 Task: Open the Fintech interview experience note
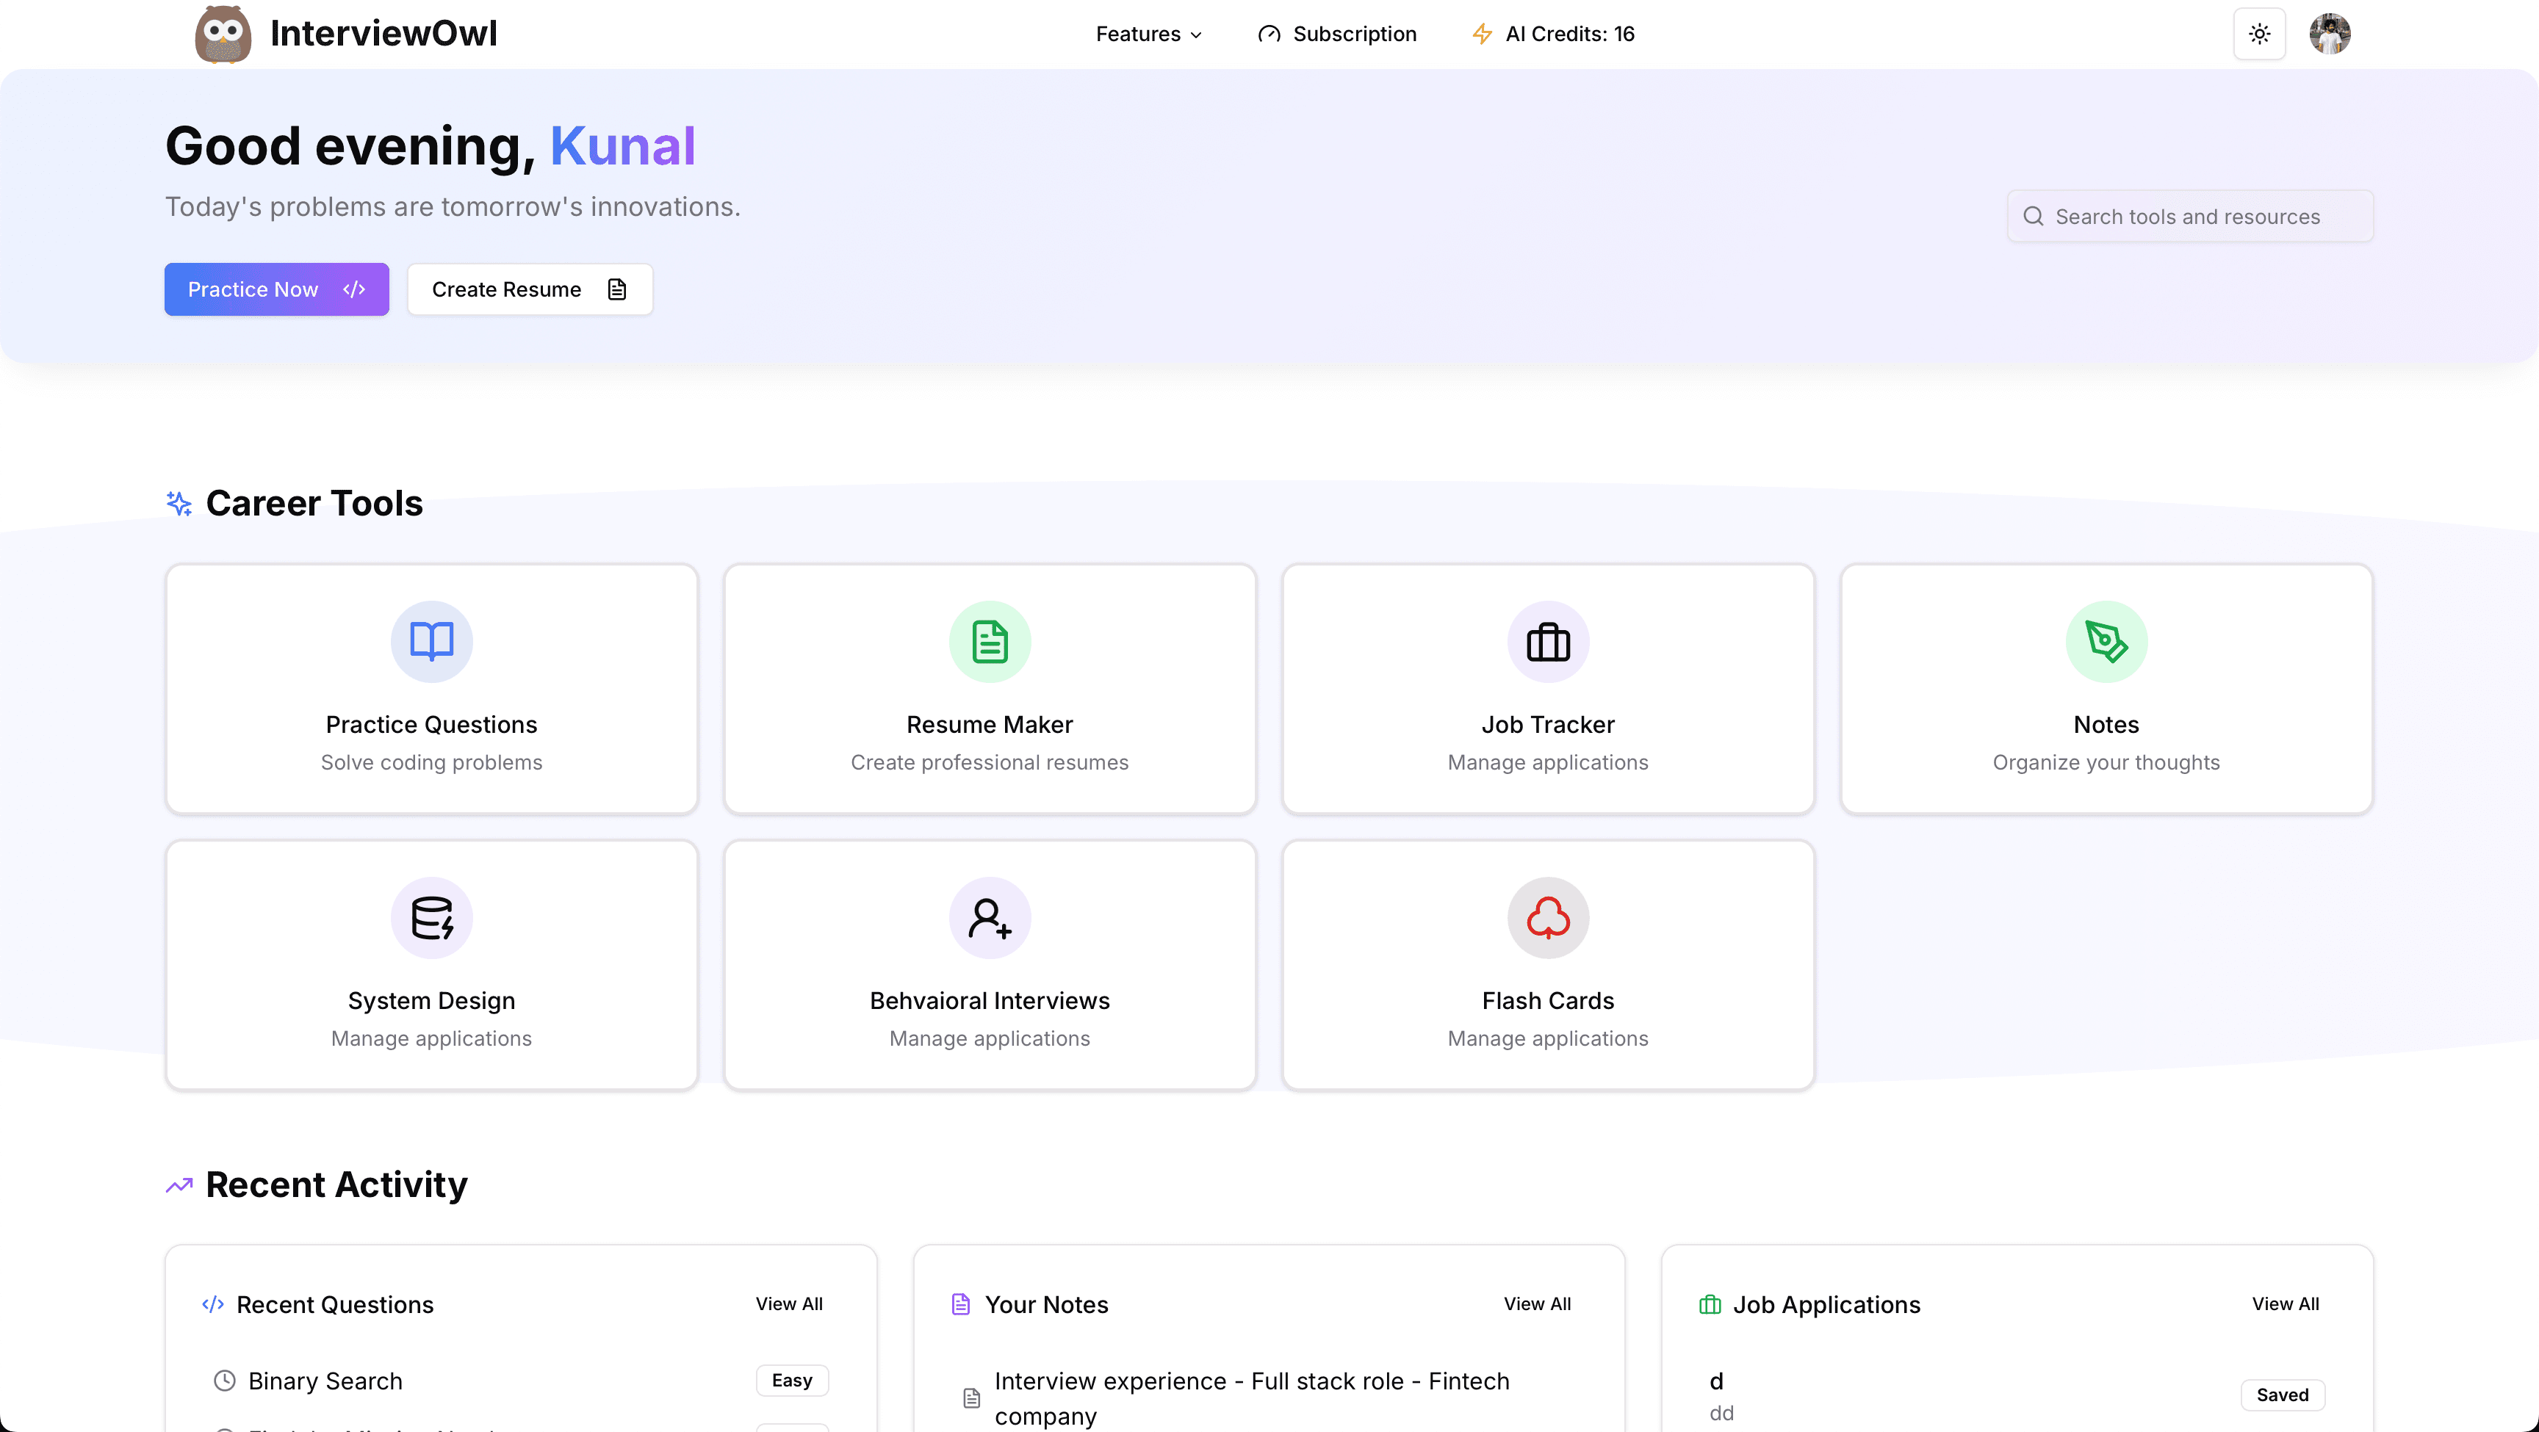(x=1252, y=1398)
